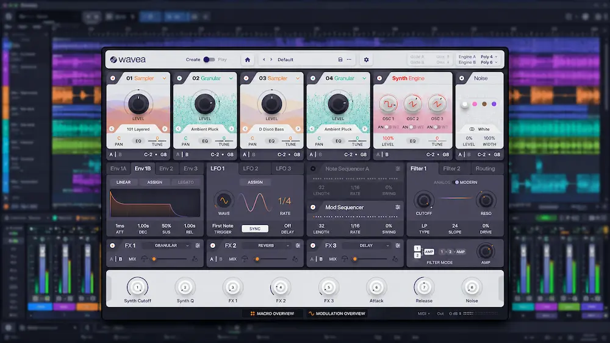
Task: Open settings gear in wavea header
Action: coord(366,60)
